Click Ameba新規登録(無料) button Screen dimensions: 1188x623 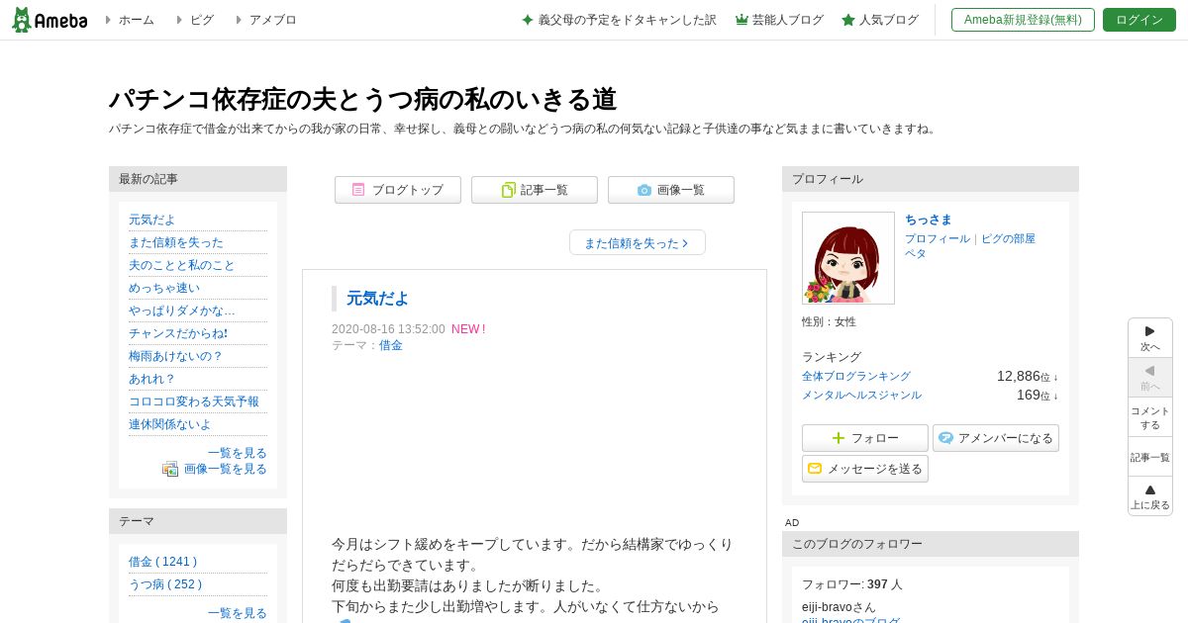(x=1023, y=20)
